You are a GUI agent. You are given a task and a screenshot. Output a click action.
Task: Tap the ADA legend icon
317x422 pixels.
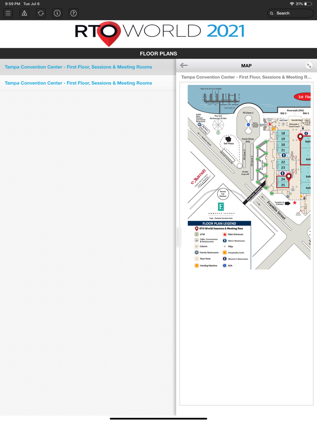point(225,266)
